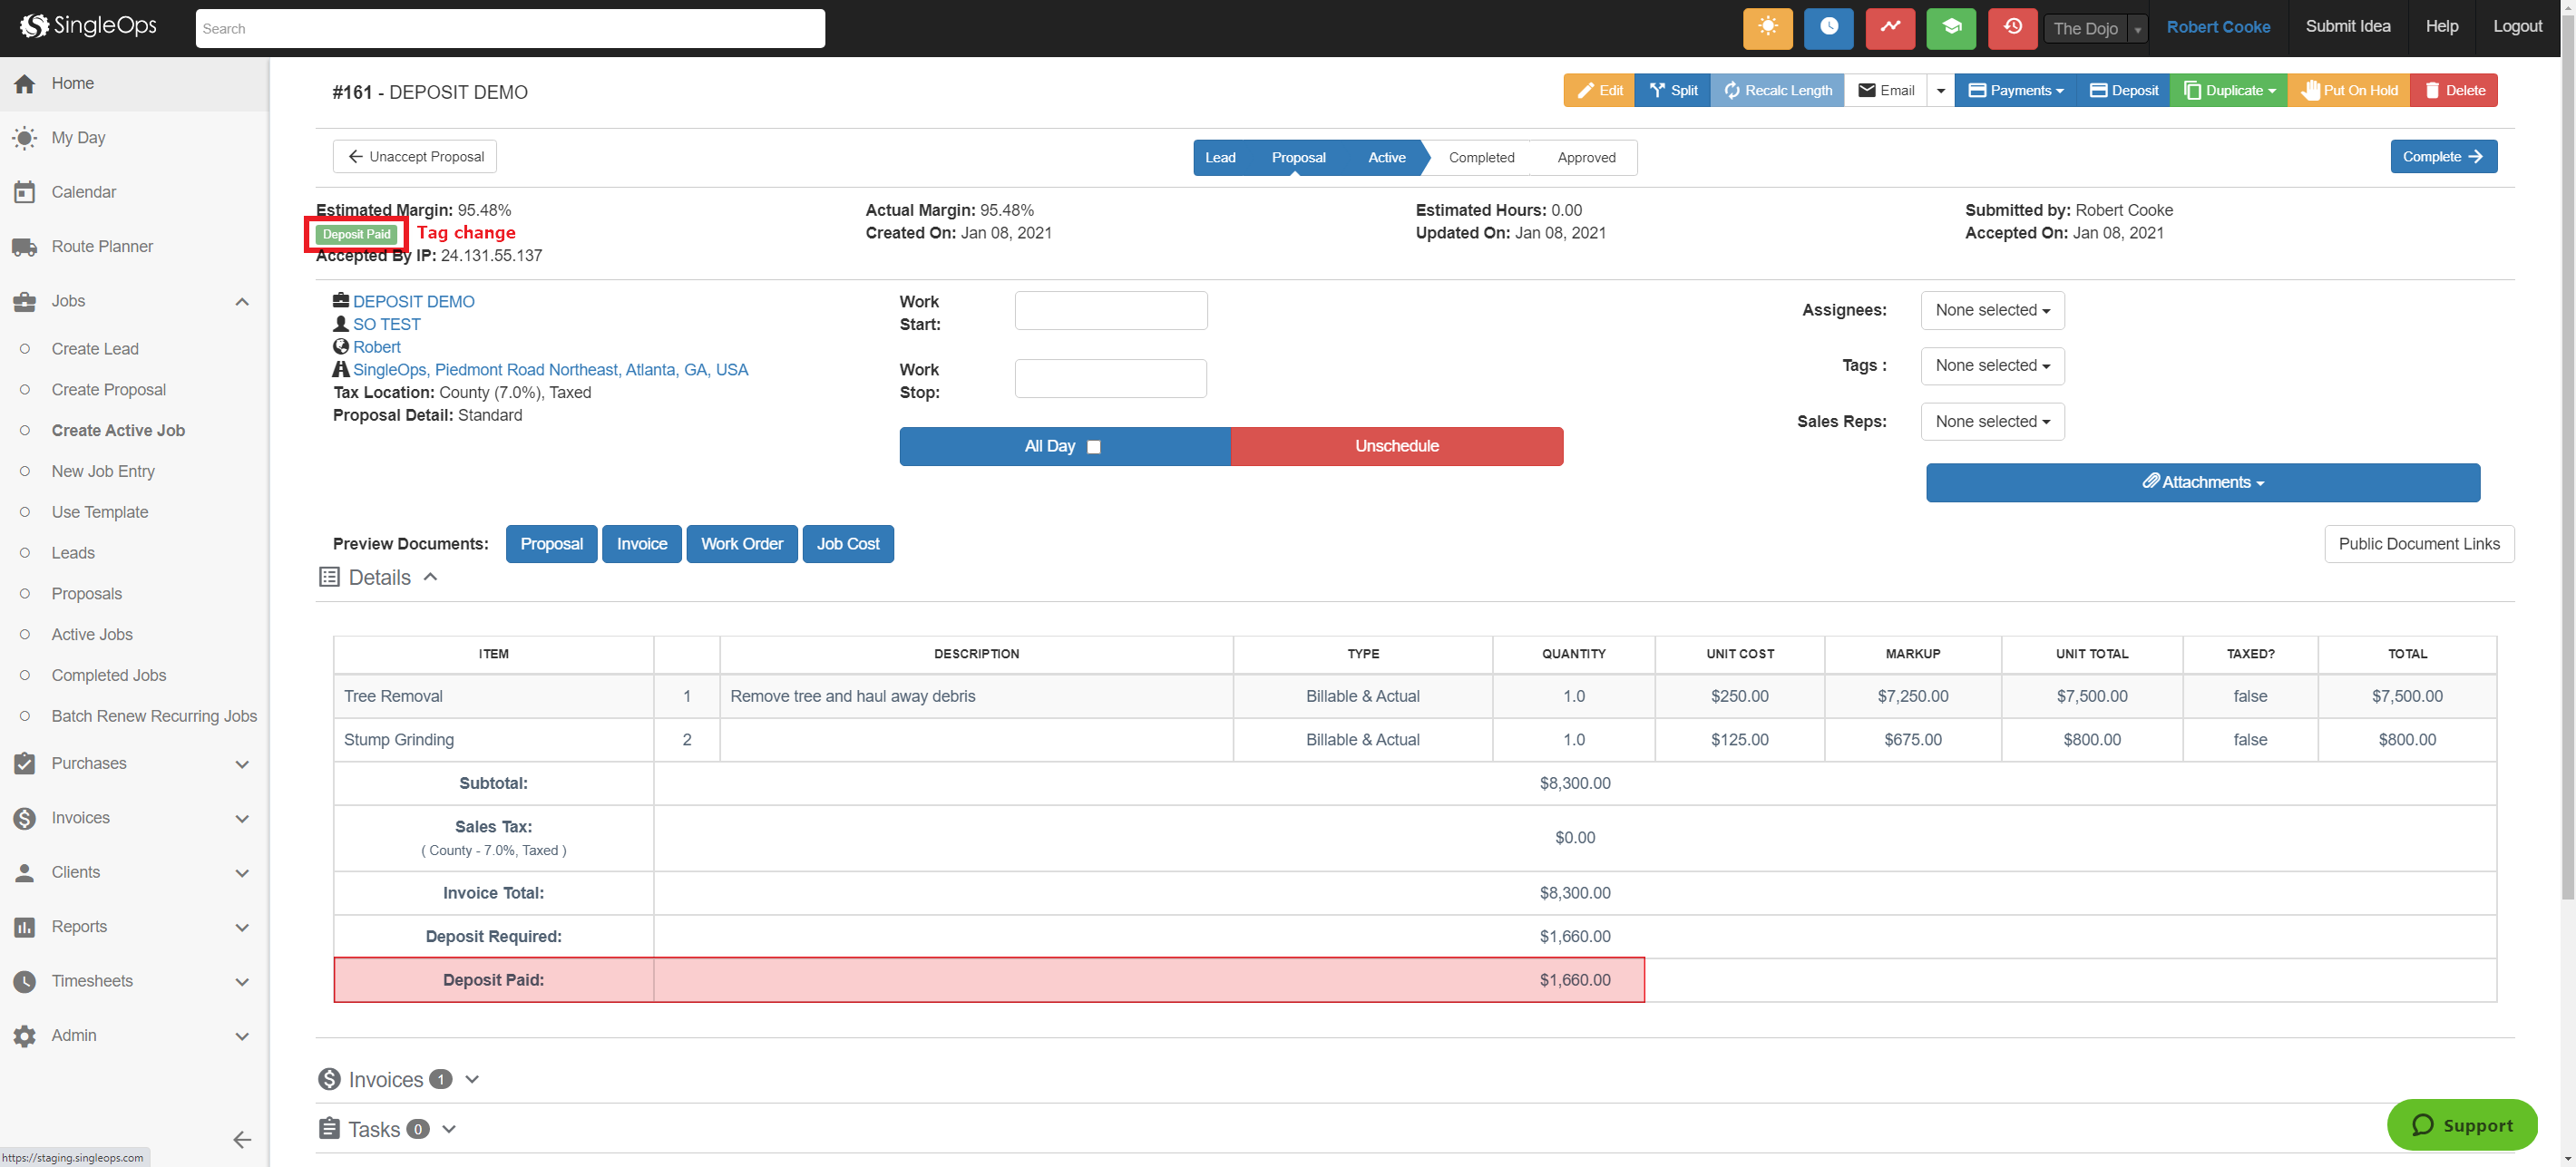
Task: Collapse the Details section chevron
Action: click(431, 577)
